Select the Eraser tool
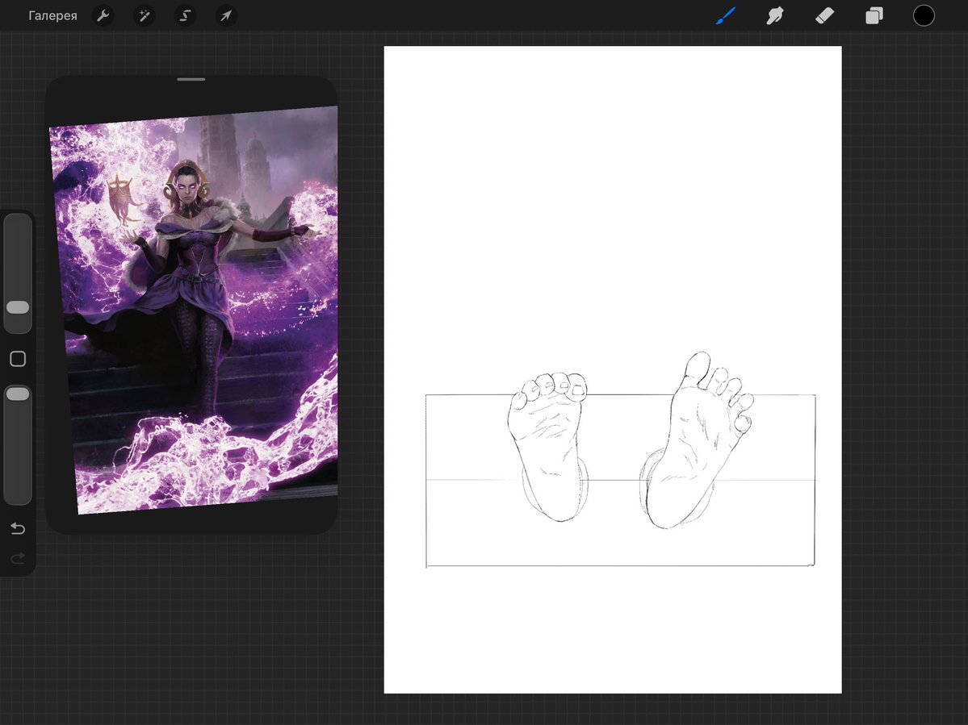This screenshot has height=725, width=968. [x=824, y=15]
